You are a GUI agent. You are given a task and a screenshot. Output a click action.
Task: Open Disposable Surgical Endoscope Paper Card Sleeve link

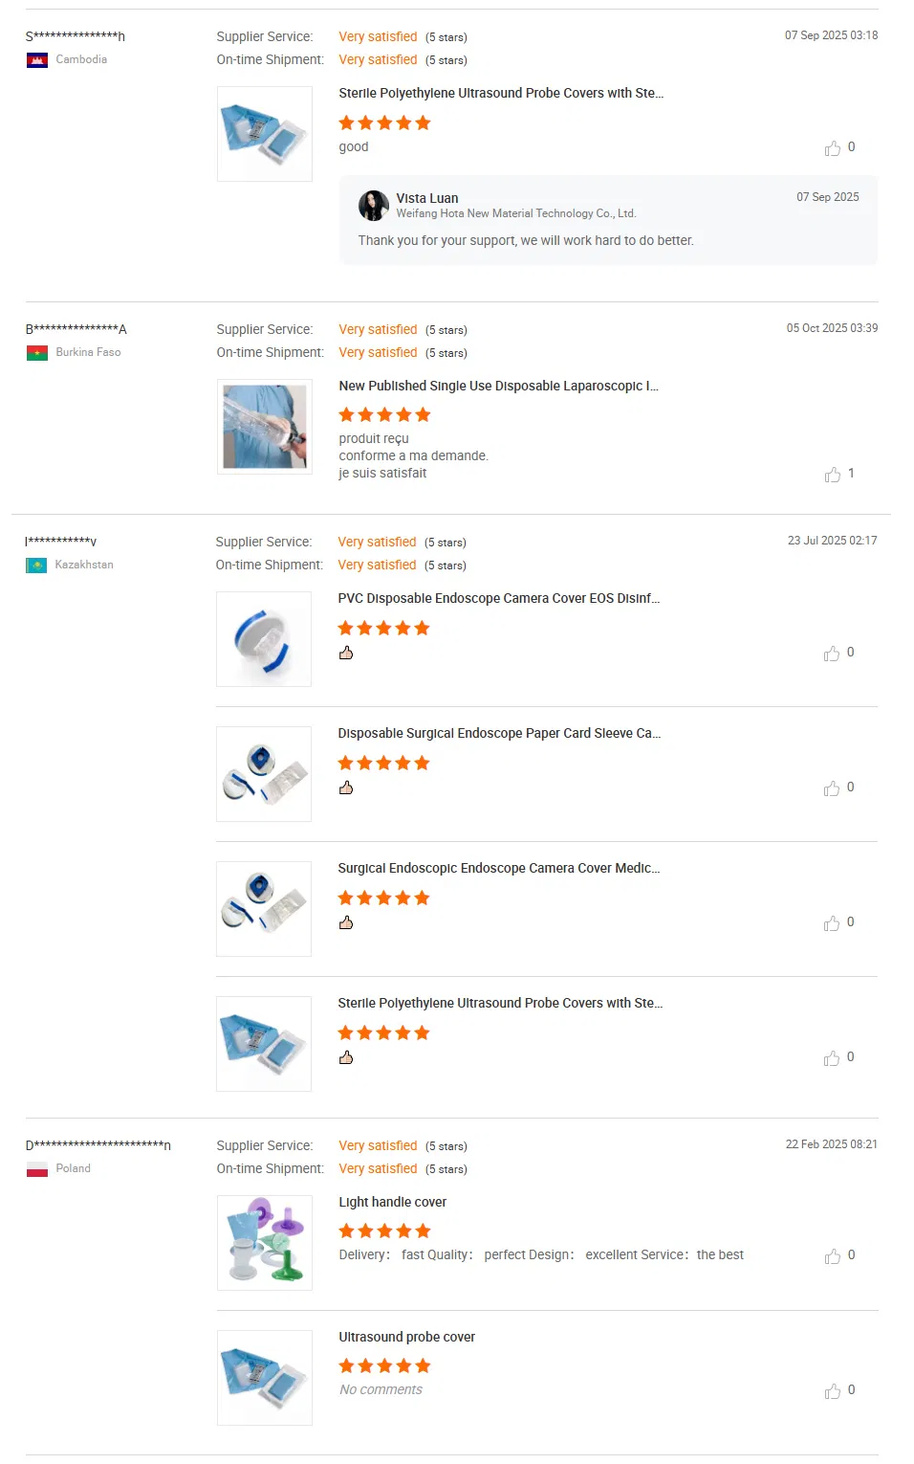pos(498,733)
